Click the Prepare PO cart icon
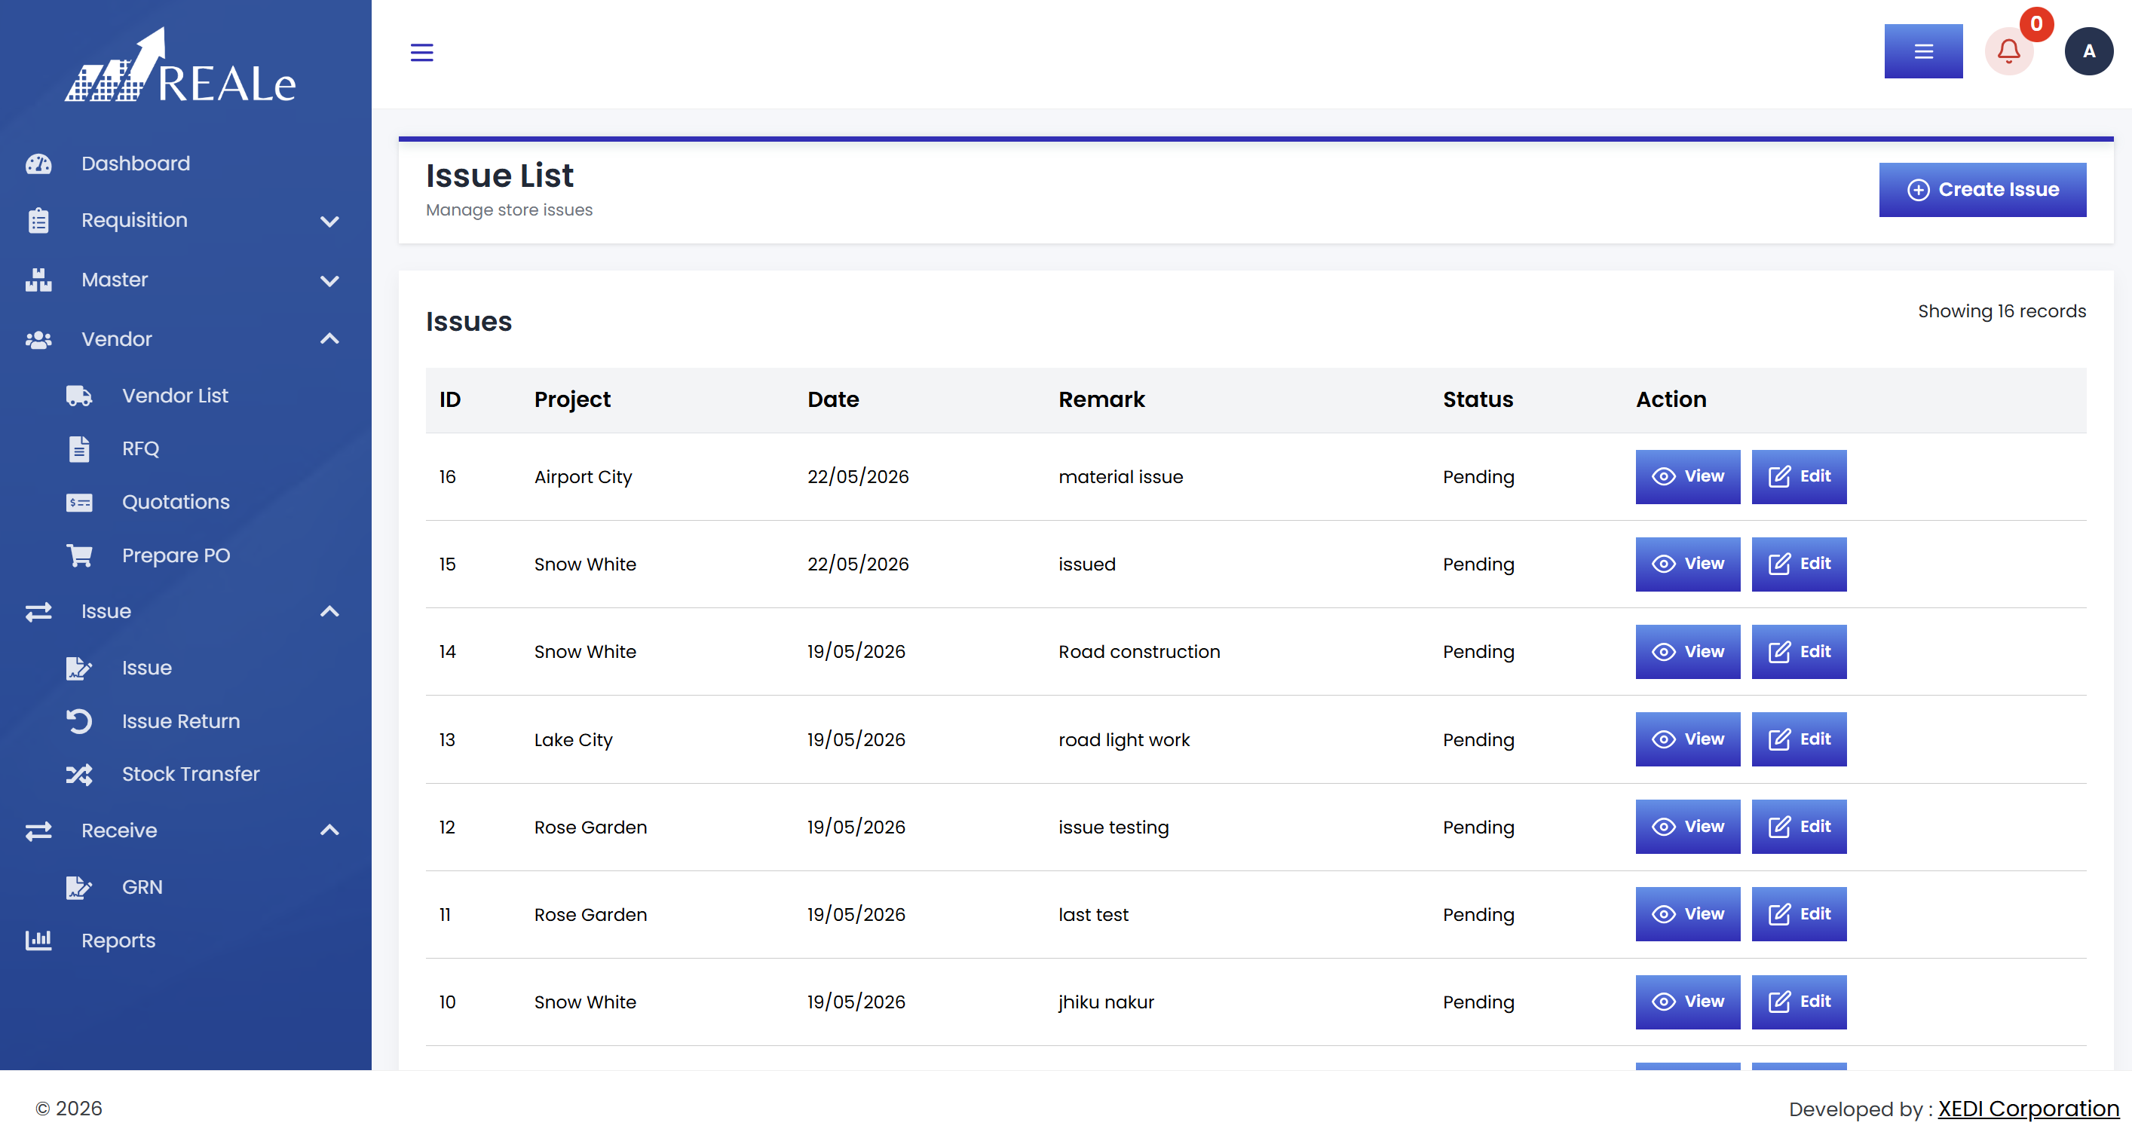Screen dimensions: 2132x1141 (79, 555)
